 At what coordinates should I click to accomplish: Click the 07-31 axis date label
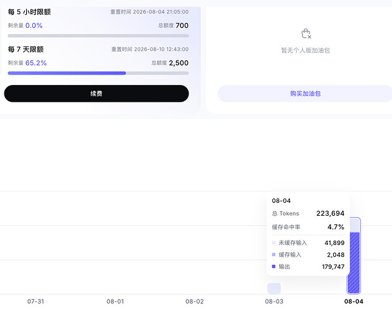click(x=35, y=301)
